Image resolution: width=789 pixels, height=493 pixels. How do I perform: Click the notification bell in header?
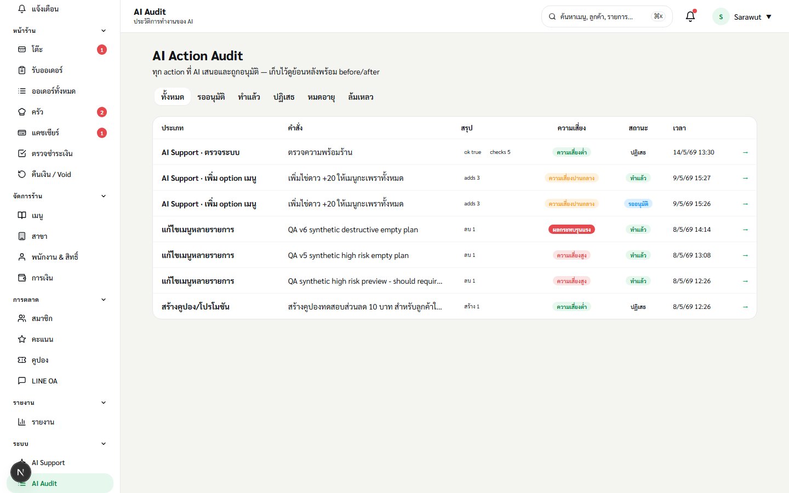coord(690,16)
